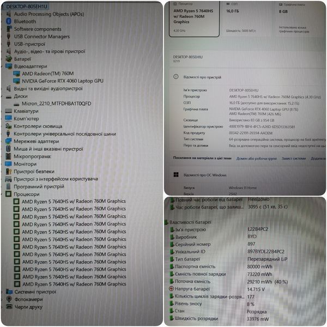Click the Сховище value 83 GB з 954 GB
The image size is (327, 327).
[251, 120]
